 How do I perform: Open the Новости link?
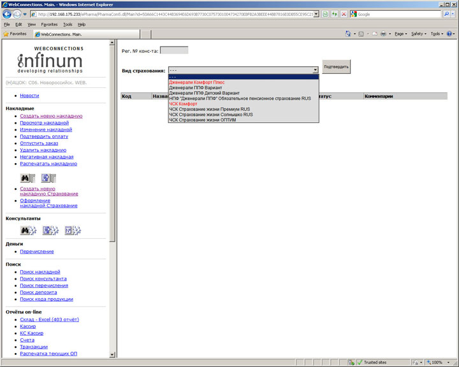coord(29,96)
